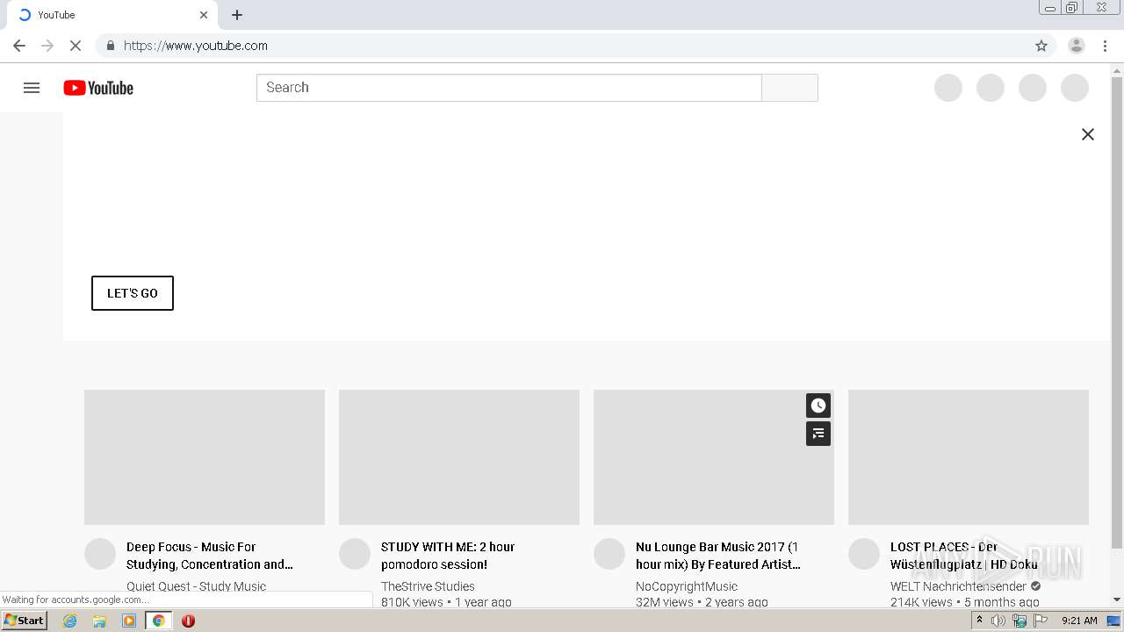Close the YouTube tab

coord(204,15)
